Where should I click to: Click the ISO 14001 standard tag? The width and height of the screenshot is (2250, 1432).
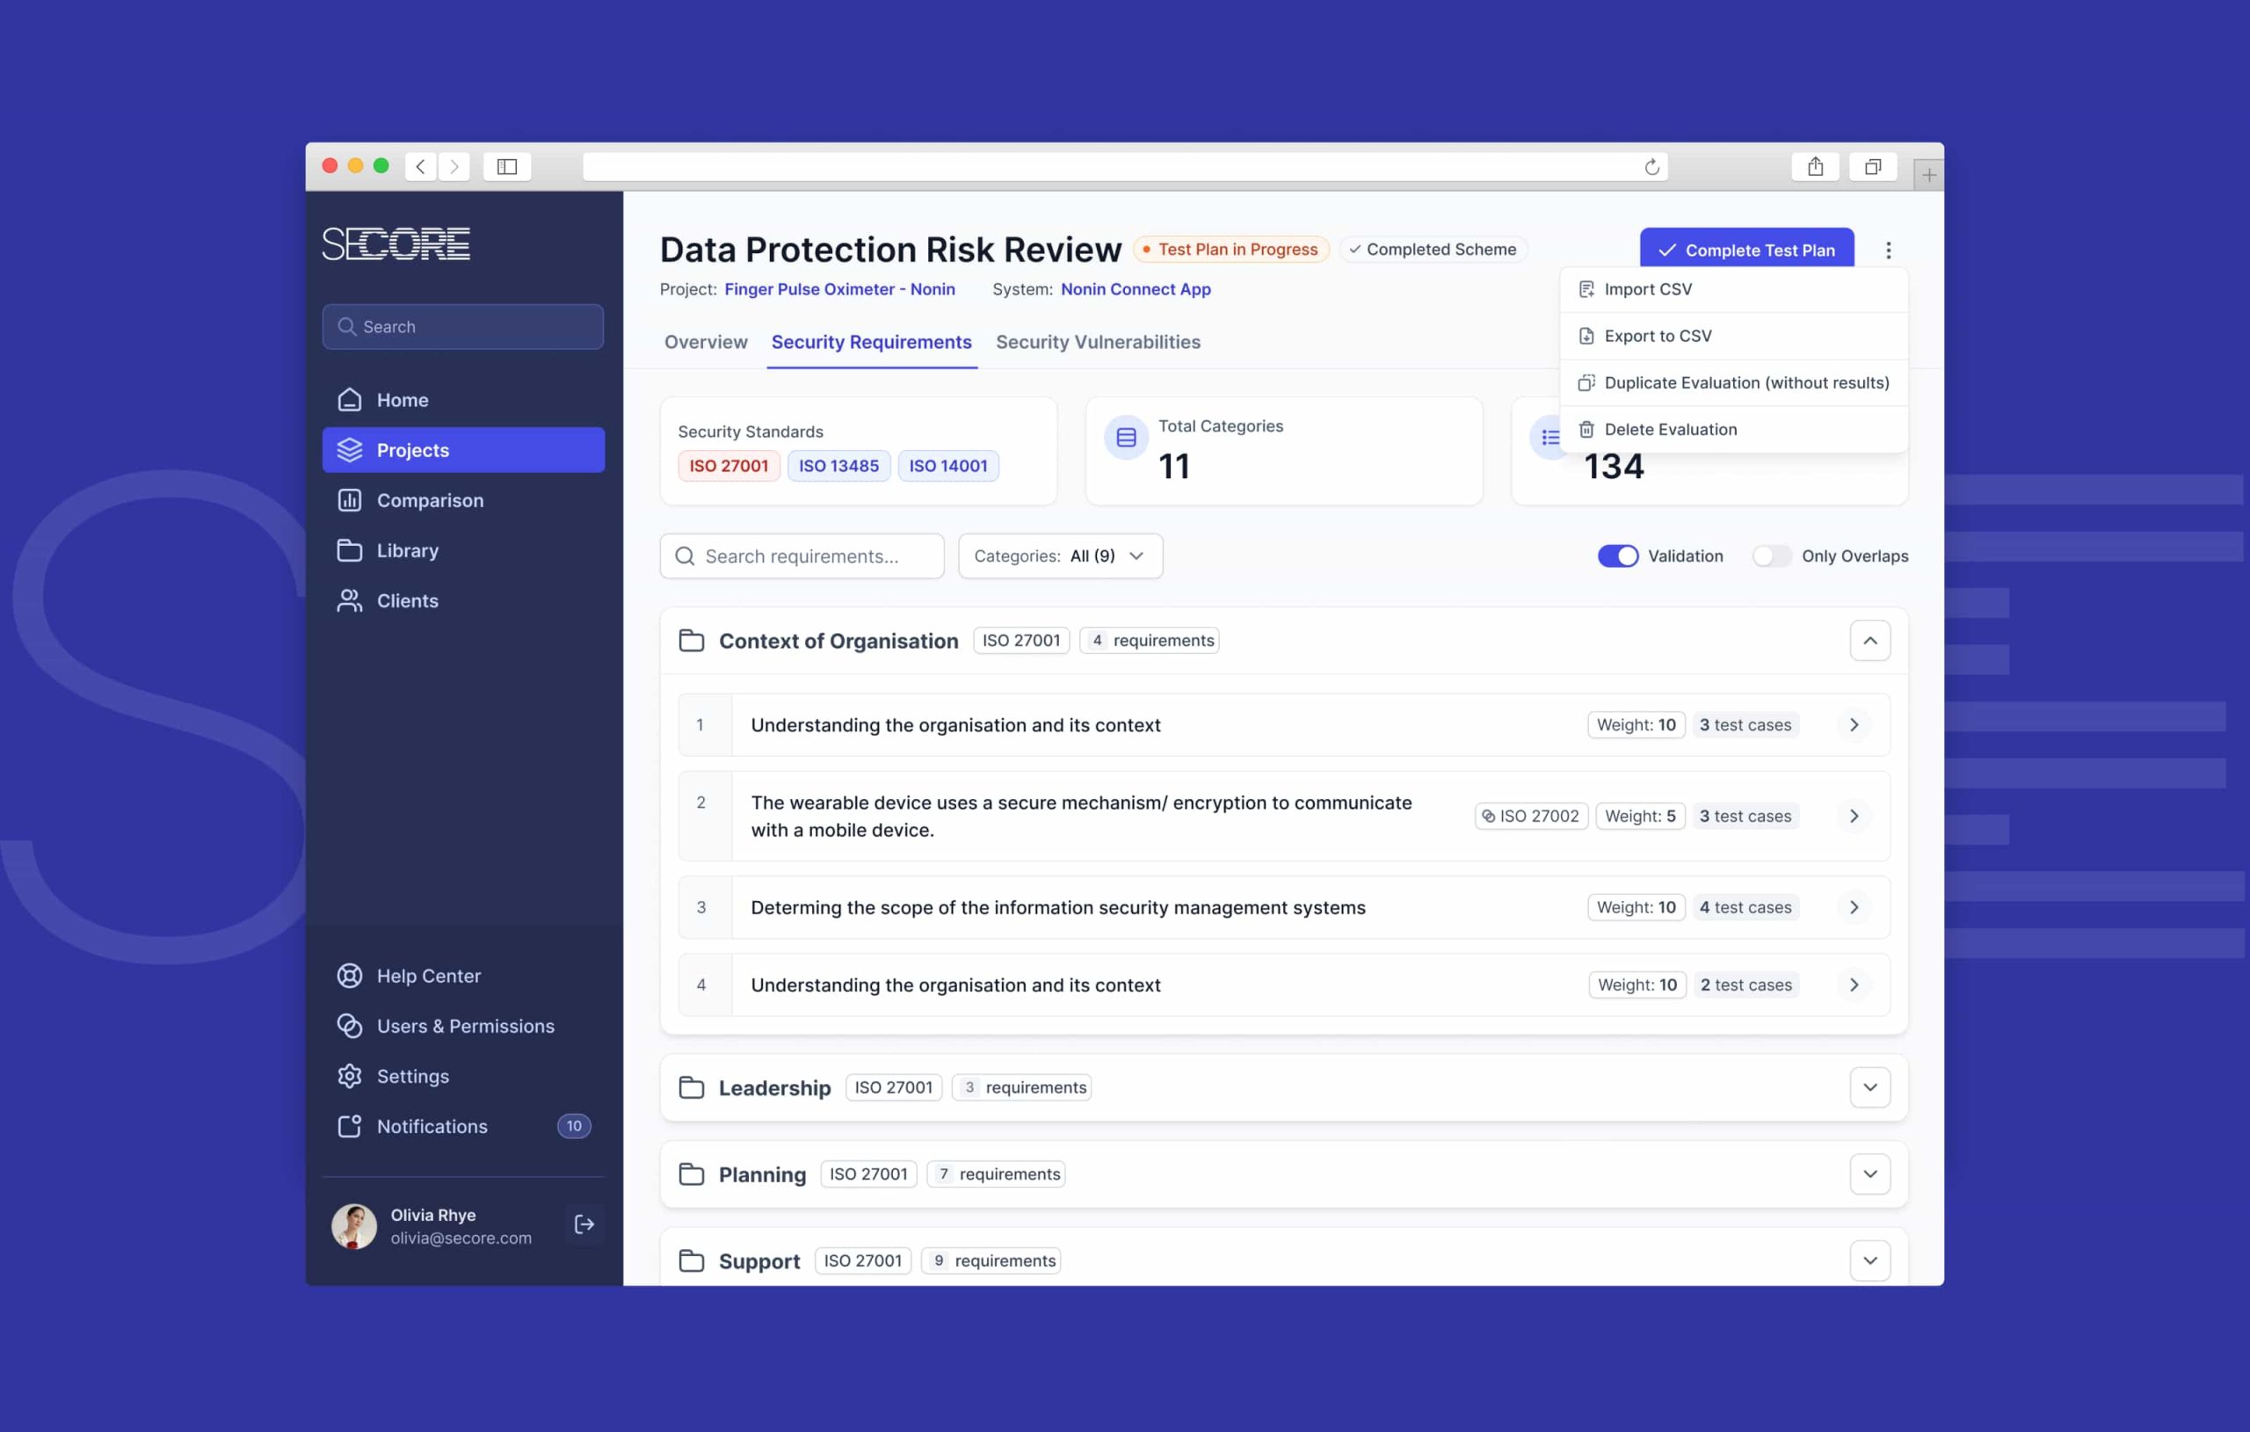(948, 466)
